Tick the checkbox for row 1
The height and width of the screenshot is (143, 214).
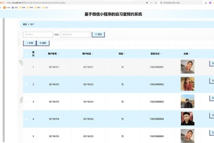26,67
